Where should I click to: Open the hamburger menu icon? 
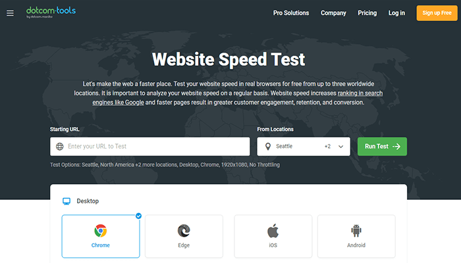[x=10, y=13]
